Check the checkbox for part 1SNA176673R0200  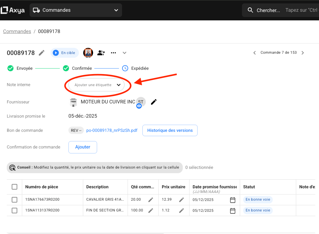(14, 199)
